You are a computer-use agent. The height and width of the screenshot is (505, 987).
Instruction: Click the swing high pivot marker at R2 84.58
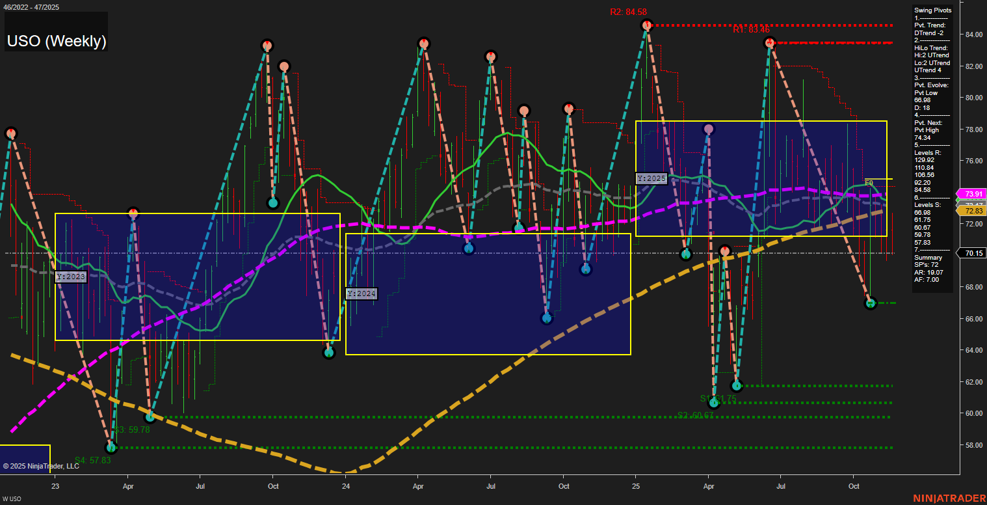tap(646, 25)
